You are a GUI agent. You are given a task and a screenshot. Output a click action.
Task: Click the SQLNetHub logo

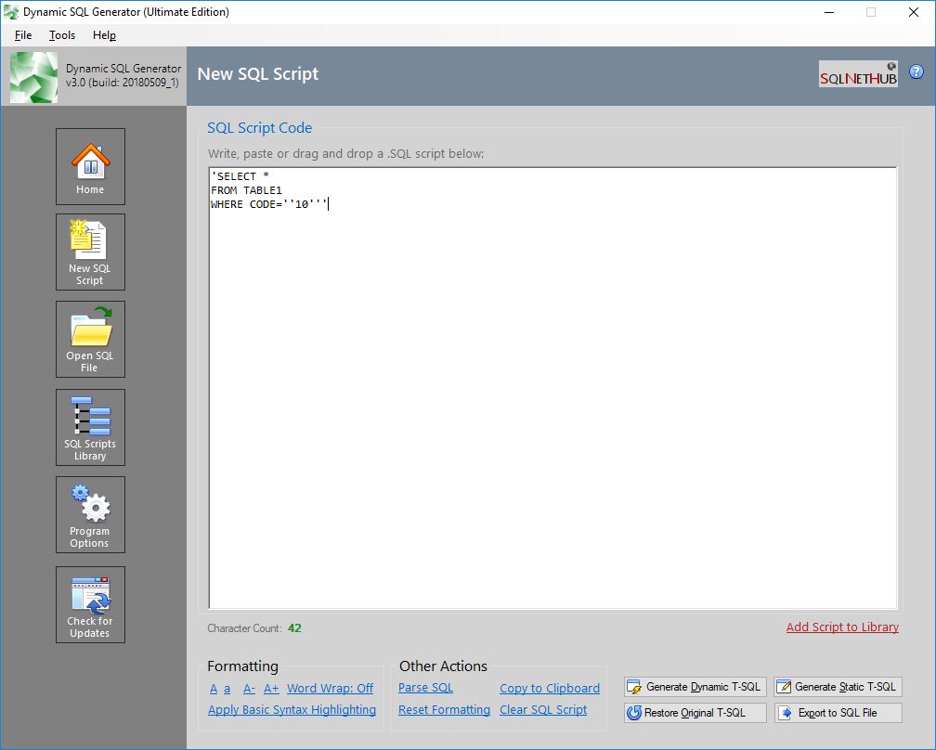pos(858,74)
